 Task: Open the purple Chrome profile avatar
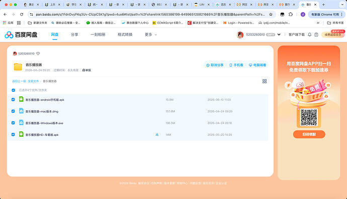(x=303, y=15)
